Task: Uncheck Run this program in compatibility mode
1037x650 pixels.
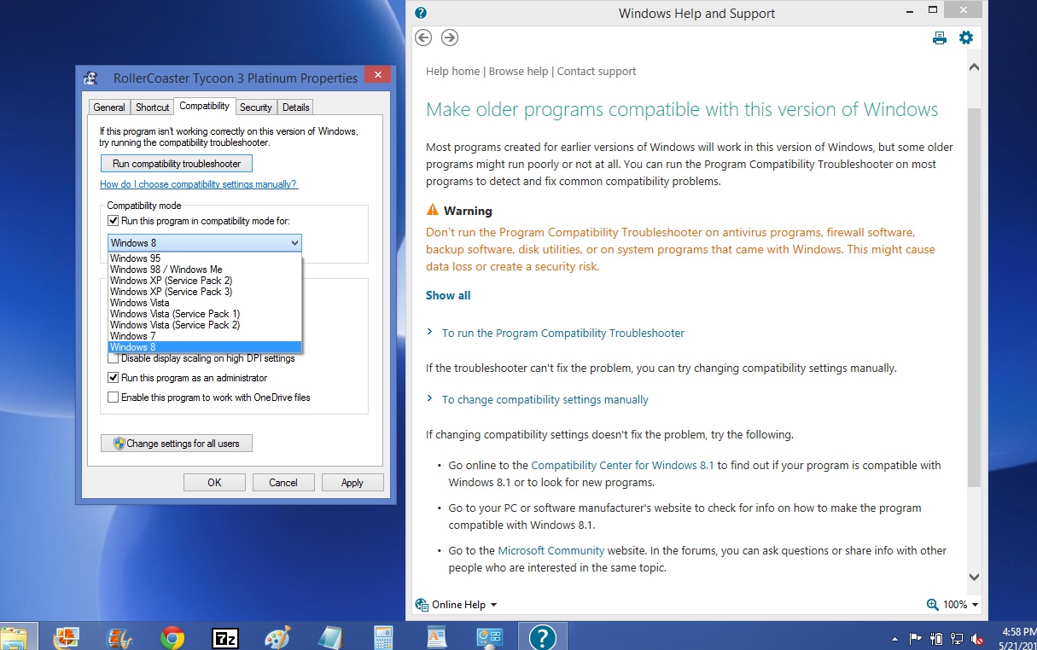Action: tap(114, 221)
